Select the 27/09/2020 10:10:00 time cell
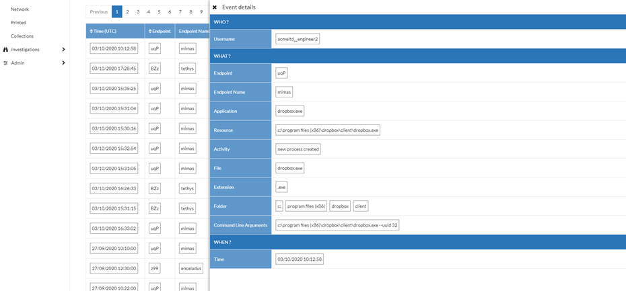 tap(114, 249)
